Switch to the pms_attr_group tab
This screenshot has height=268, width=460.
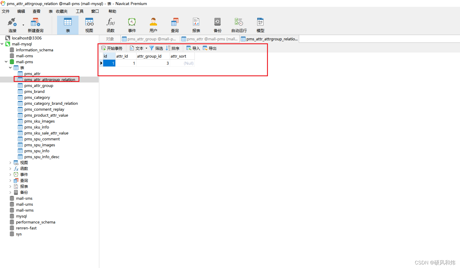coord(150,39)
